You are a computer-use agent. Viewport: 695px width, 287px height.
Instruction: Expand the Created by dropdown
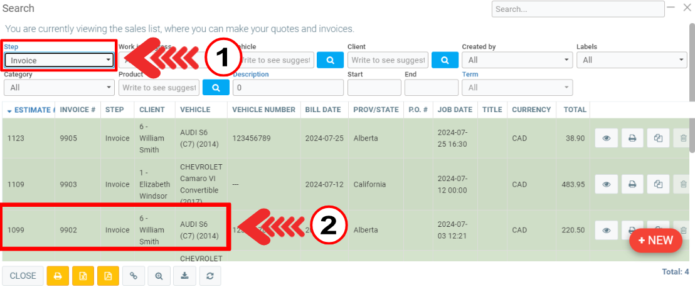(517, 60)
